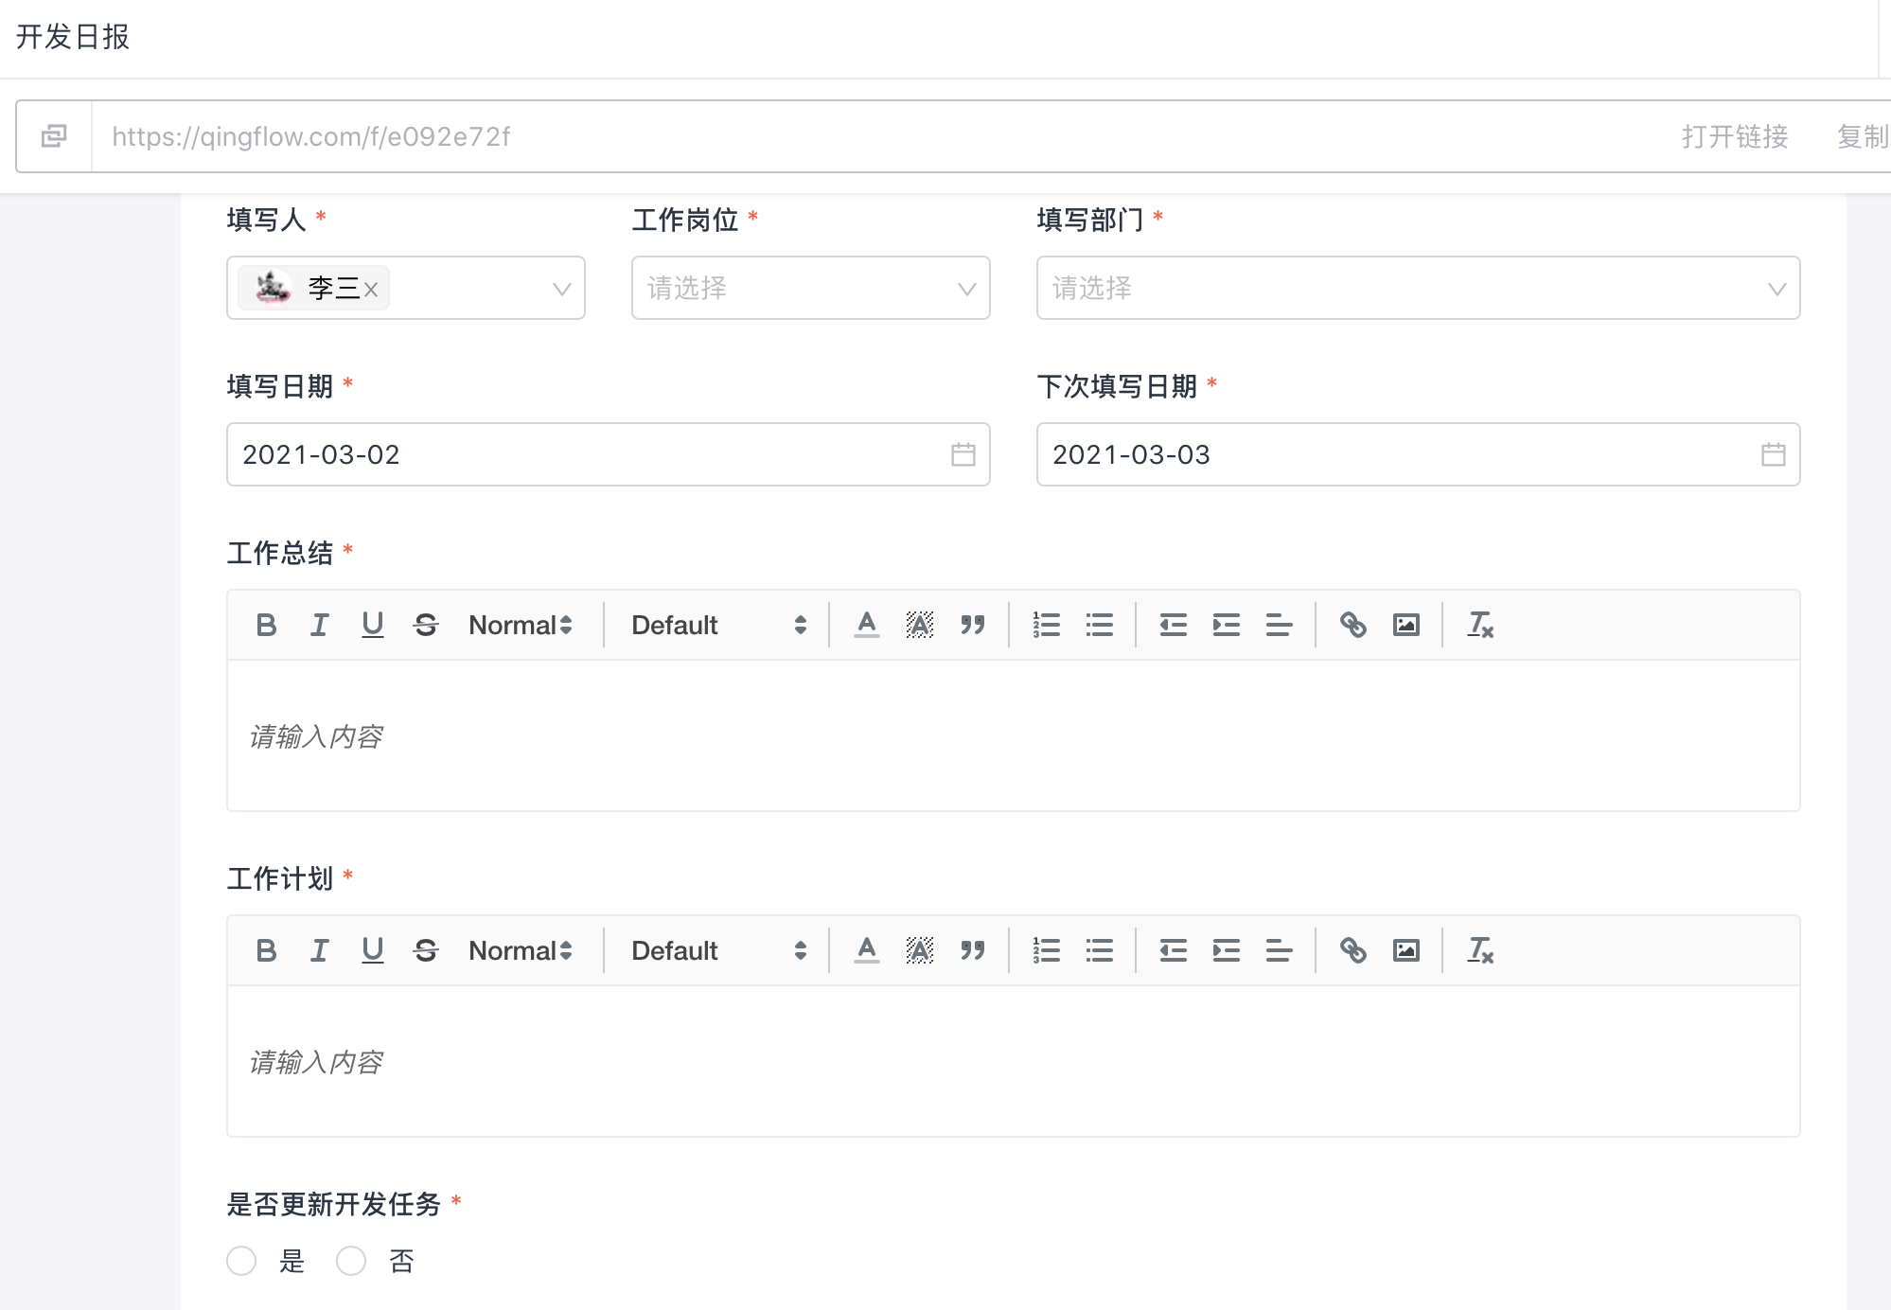Click the 2021-03-03 date field
This screenshot has width=1891, height=1310.
click(1418, 454)
